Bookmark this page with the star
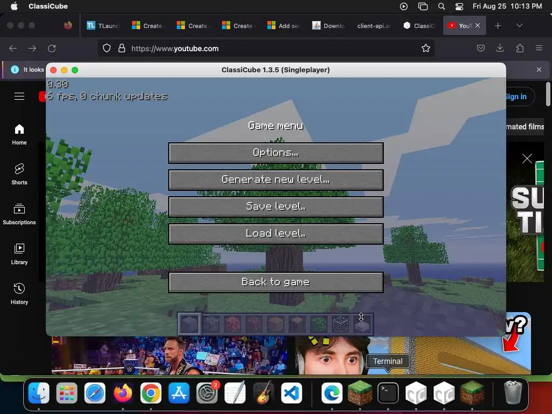This screenshot has height=414, width=552. tap(426, 48)
